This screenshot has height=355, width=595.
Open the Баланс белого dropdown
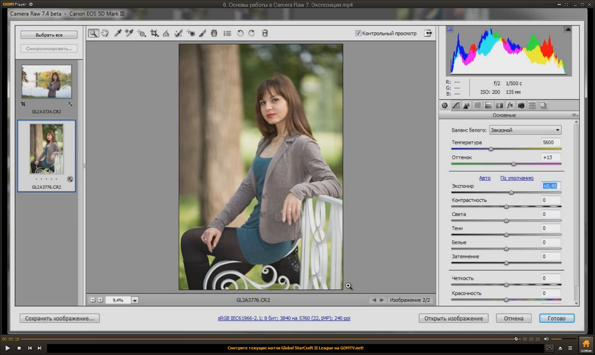click(x=525, y=130)
